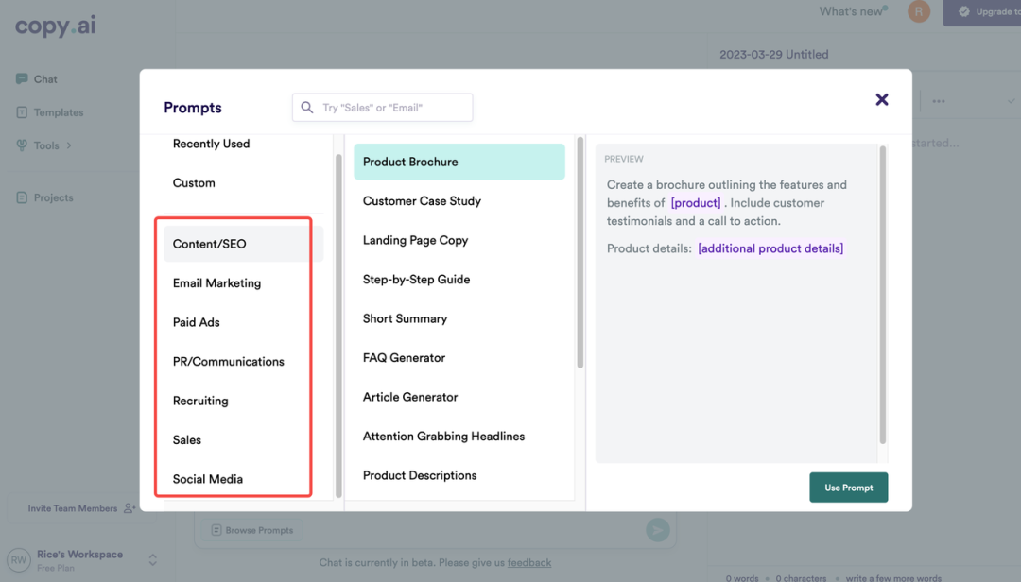Image resolution: width=1021 pixels, height=582 pixels.
Task: Close the Prompts dialog with X
Action: 882,99
